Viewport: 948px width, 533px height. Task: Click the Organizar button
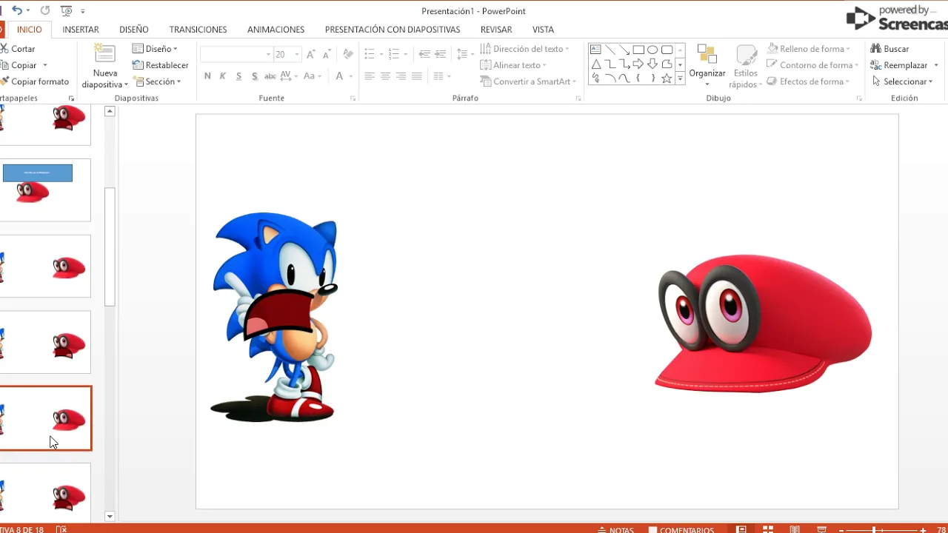[707, 65]
